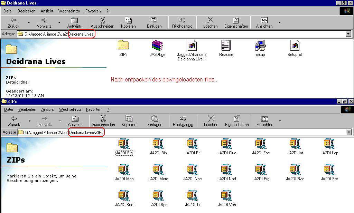Open the ? help menu in ZIPs window
The width and height of the screenshot is (354, 213).
(108, 109)
